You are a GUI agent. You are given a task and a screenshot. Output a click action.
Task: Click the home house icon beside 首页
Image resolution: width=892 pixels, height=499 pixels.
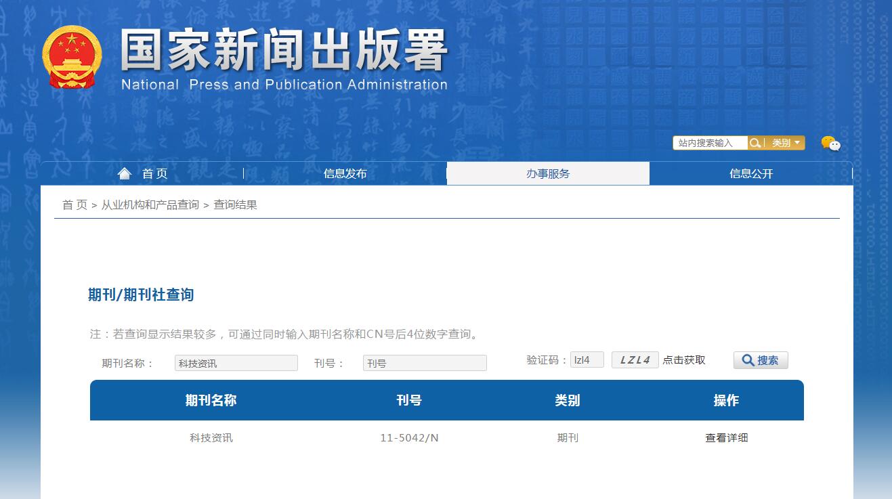(124, 173)
